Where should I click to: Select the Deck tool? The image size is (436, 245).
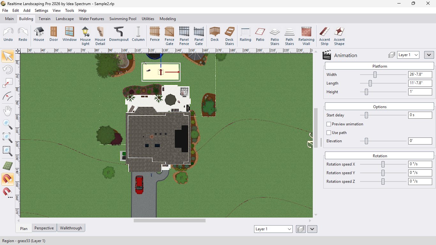point(214,34)
